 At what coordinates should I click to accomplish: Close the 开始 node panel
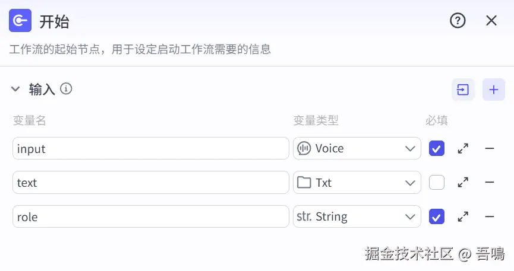pos(491,21)
